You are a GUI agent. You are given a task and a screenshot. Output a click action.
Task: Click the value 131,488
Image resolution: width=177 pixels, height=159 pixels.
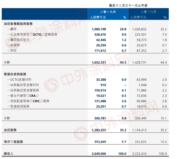100,101
